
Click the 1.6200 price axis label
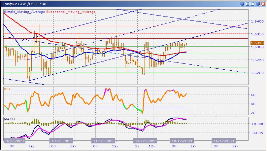[257, 73]
